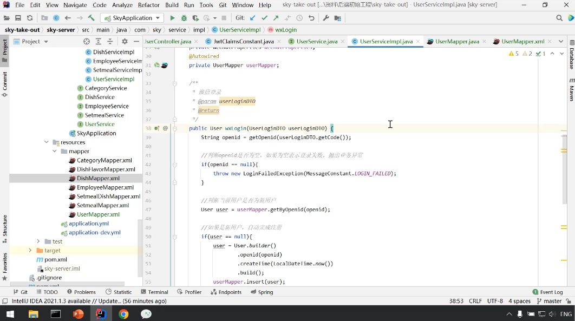Run with coverage icon

click(x=195, y=18)
